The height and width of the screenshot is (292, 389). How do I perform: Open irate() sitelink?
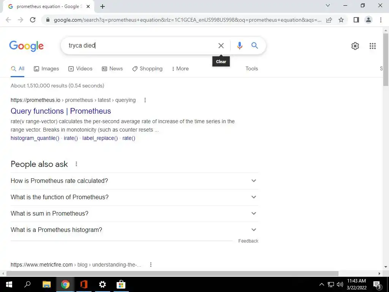pos(71,138)
